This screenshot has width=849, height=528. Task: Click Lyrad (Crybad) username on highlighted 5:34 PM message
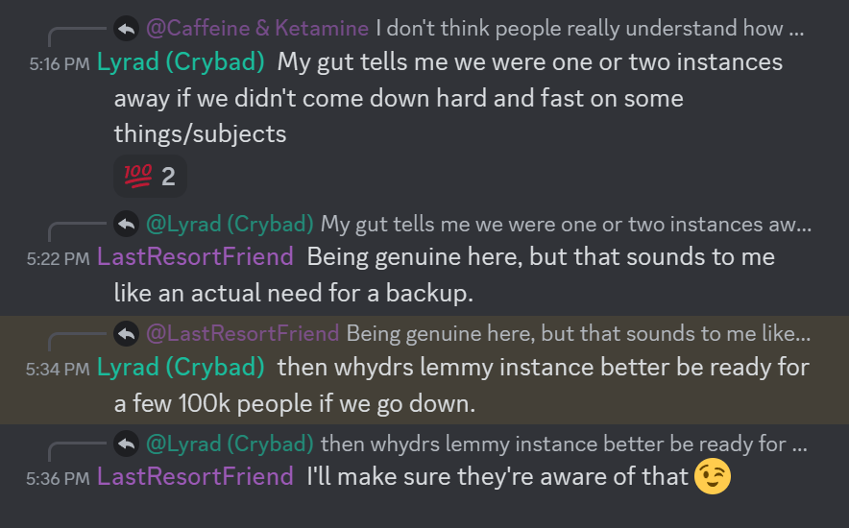pyautogui.click(x=181, y=368)
